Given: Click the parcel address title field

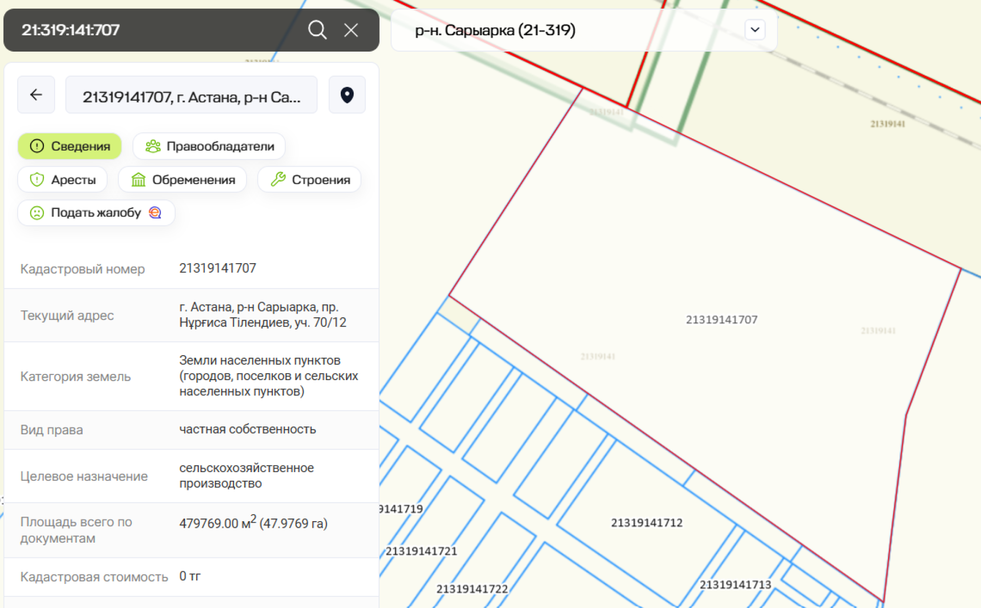Looking at the screenshot, I should click(191, 96).
